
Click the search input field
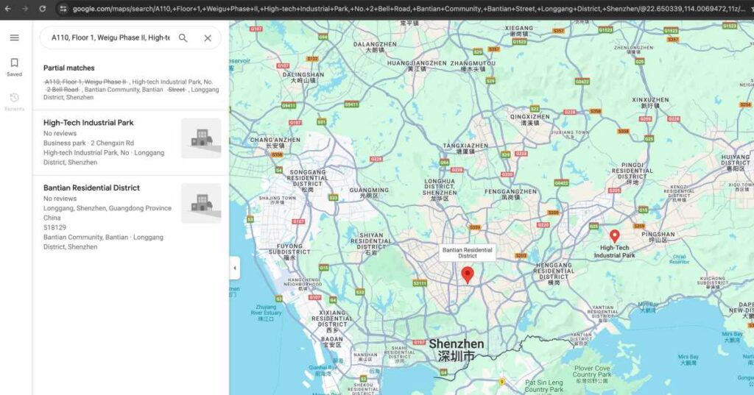pos(110,38)
